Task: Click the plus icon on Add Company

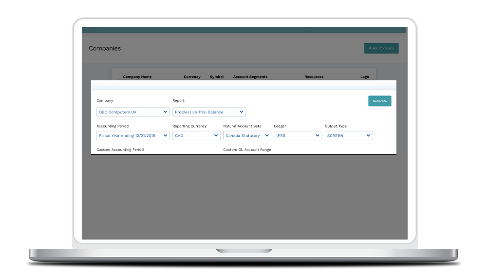Action: pyautogui.click(x=370, y=48)
